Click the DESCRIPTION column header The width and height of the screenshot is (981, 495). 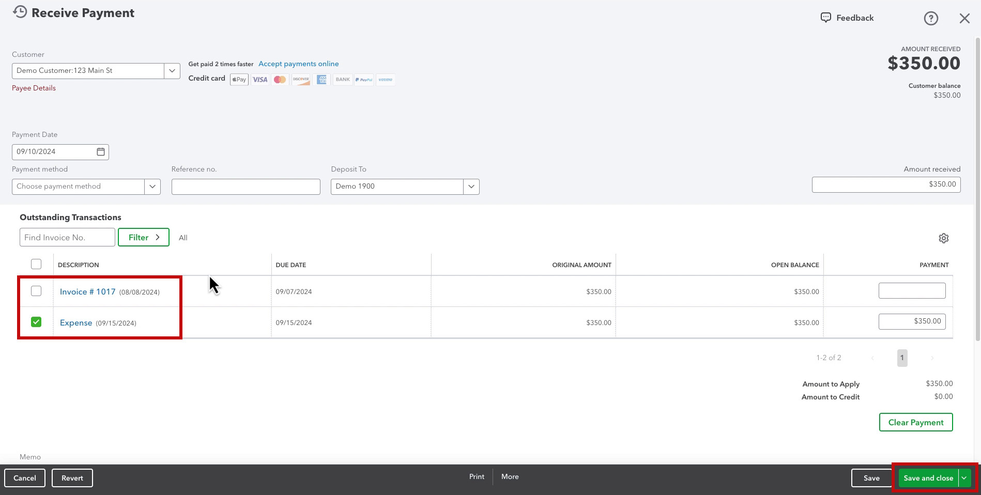click(78, 265)
